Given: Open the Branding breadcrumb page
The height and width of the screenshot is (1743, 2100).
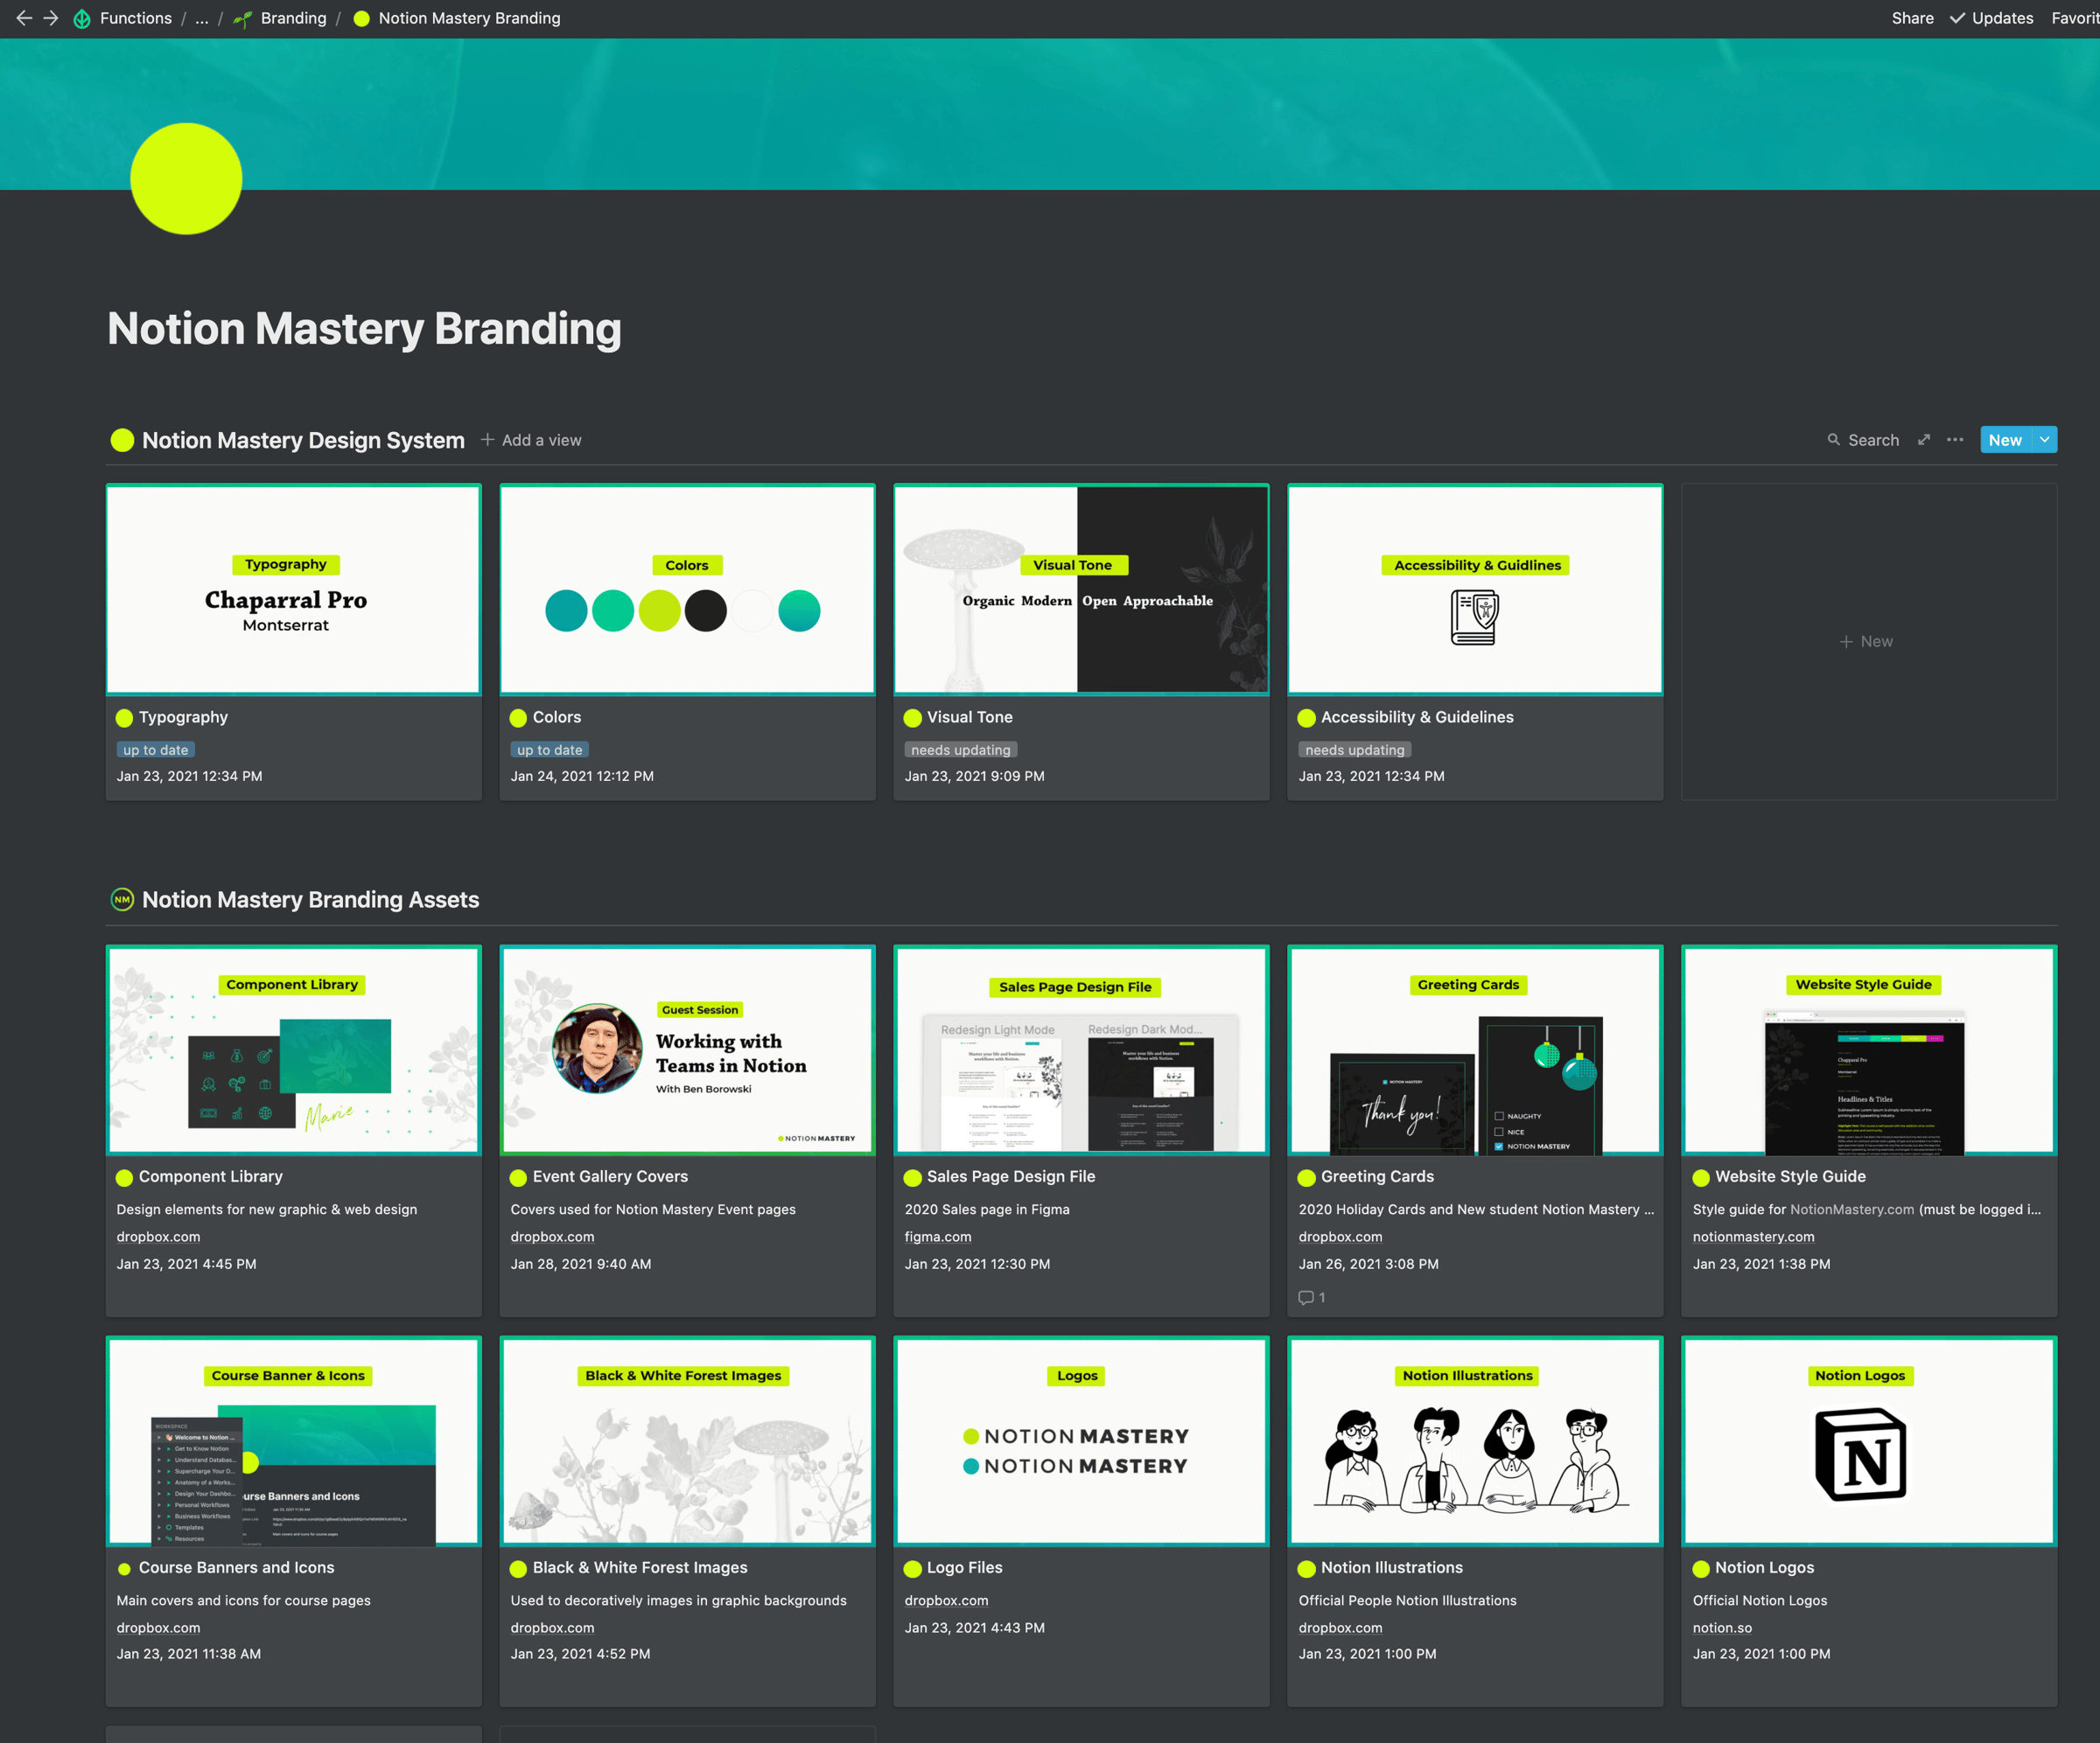Looking at the screenshot, I should 292,18.
